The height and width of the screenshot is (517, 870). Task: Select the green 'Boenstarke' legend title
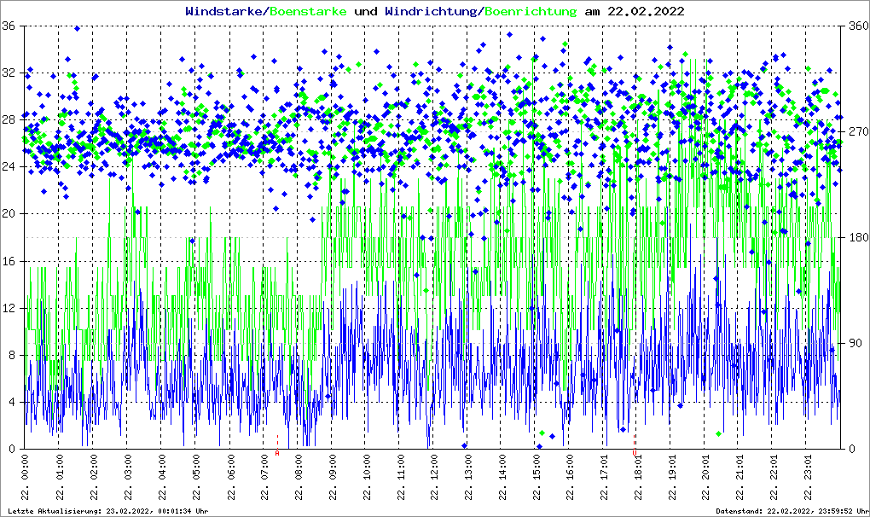308,11
